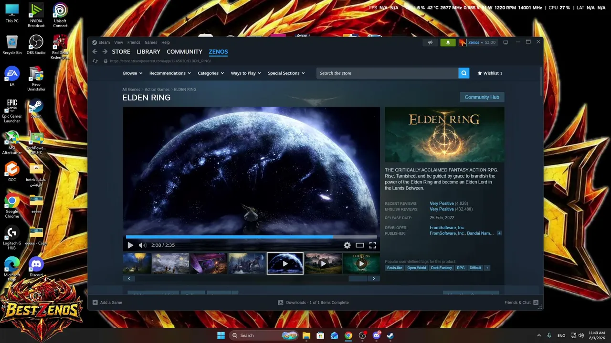611x343 pixels.
Task: Expand the publisher list with the plus
Action: point(499,233)
